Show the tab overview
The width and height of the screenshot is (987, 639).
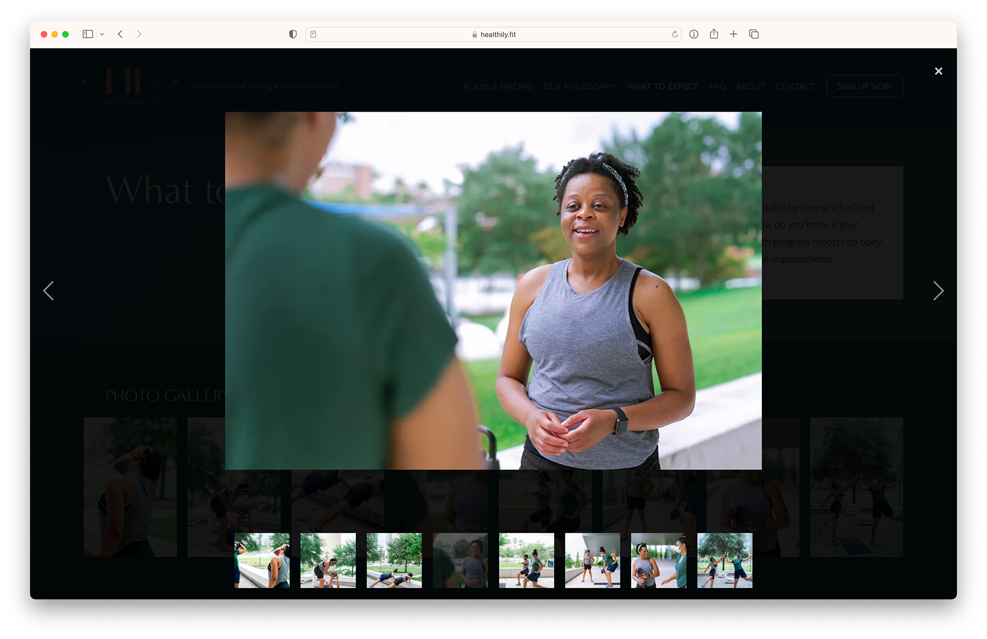754,34
